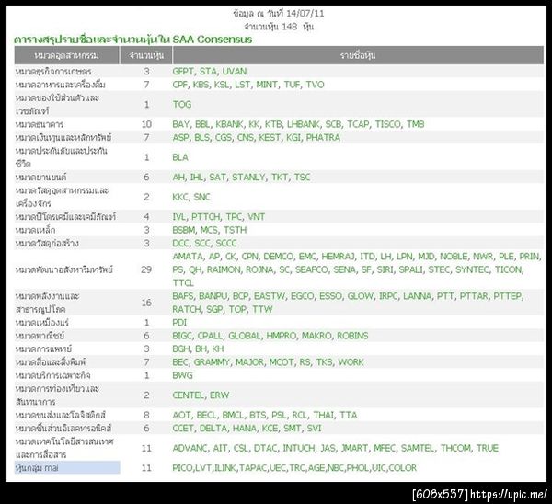Click the green SAA Consensus table title
Image resolution: width=552 pixels, height=504 pixels.
click(x=133, y=40)
